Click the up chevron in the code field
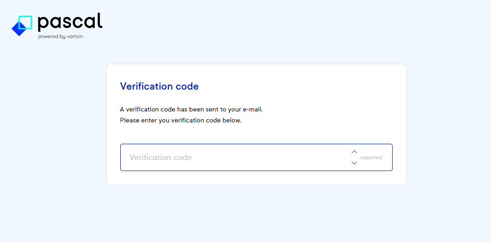491x242 pixels. click(x=354, y=152)
